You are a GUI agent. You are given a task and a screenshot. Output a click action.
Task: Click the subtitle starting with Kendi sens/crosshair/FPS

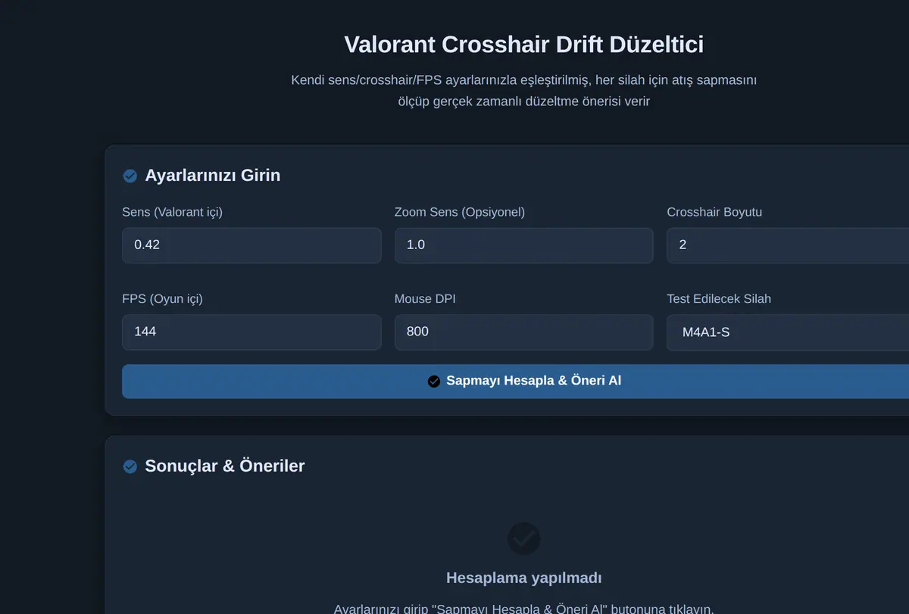point(523,90)
